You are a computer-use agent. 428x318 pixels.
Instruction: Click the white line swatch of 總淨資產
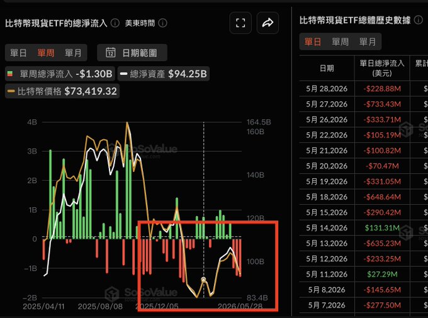click(x=123, y=74)
